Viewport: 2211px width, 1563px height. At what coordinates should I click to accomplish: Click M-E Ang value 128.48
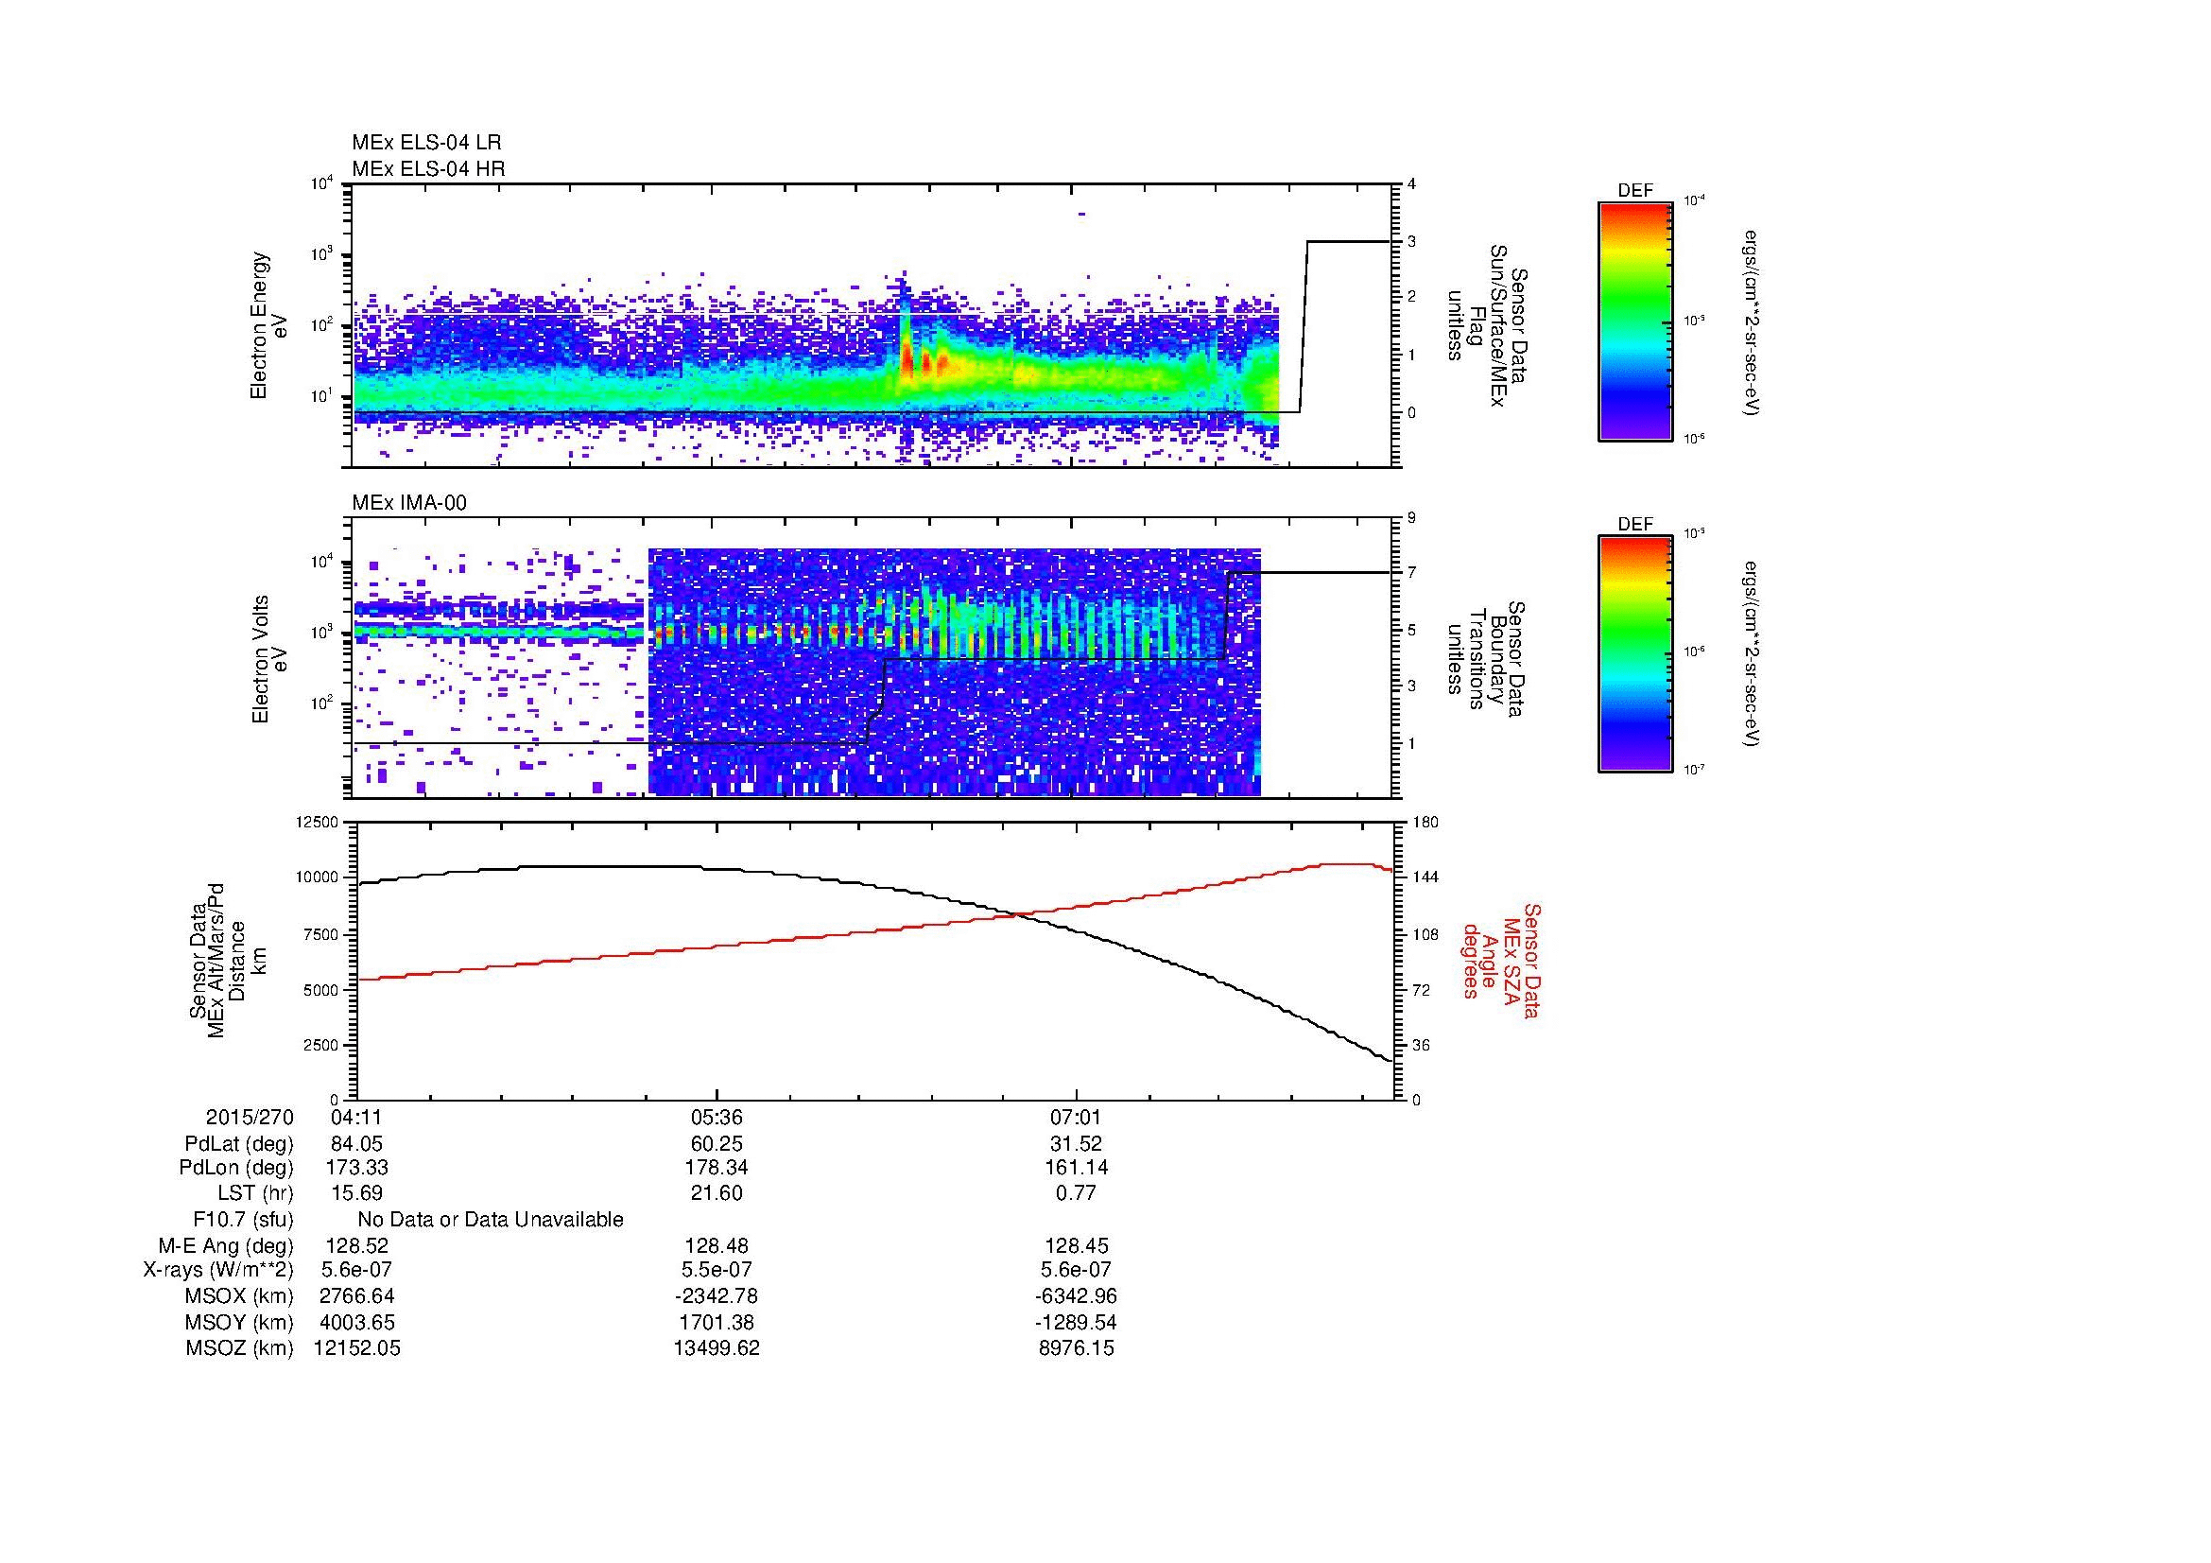click(717, 1245)
